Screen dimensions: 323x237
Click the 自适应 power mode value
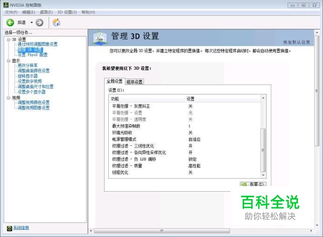click(x=195, y=139)
